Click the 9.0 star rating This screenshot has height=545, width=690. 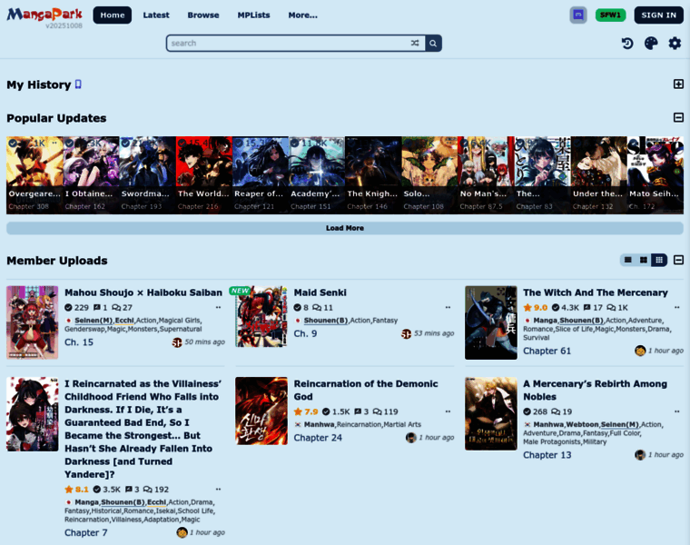pos(535,307)
